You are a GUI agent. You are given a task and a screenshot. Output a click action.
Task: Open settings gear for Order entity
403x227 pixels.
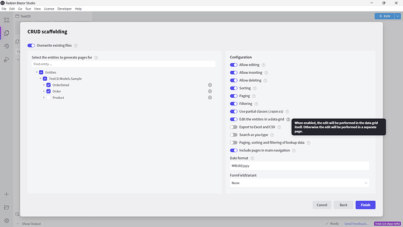[210, 91]
